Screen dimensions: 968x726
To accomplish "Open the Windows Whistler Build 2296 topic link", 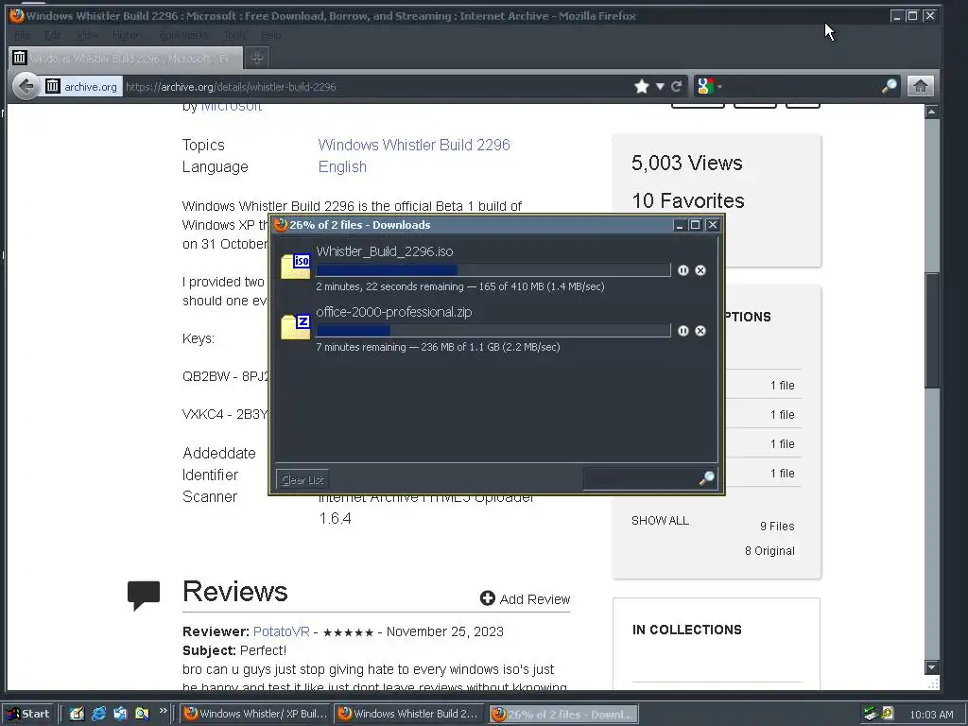I will coord(414,145).
